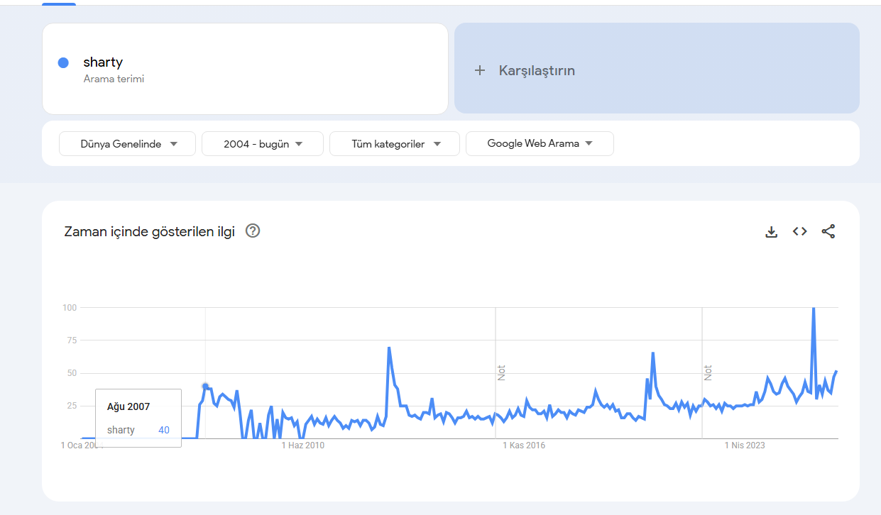Open the Tüm kategoriler category dropdown
881x515 pixels.
395,144
